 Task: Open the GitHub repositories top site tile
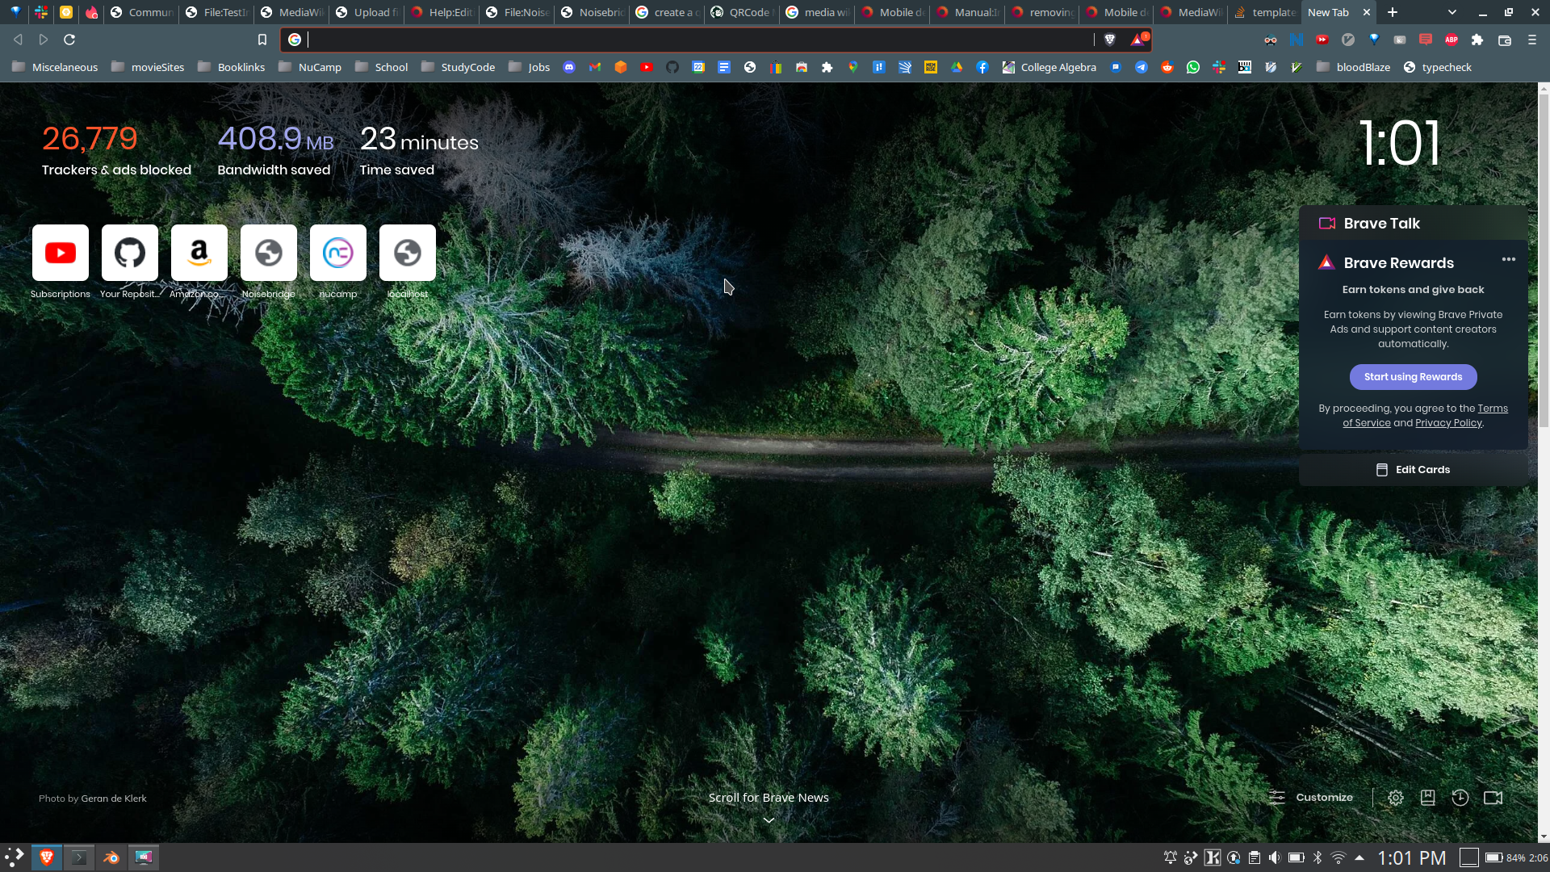(x=130, y=253)
